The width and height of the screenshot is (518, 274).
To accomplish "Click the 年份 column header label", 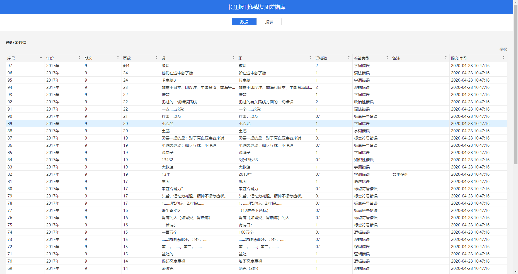I will (50, 58).
